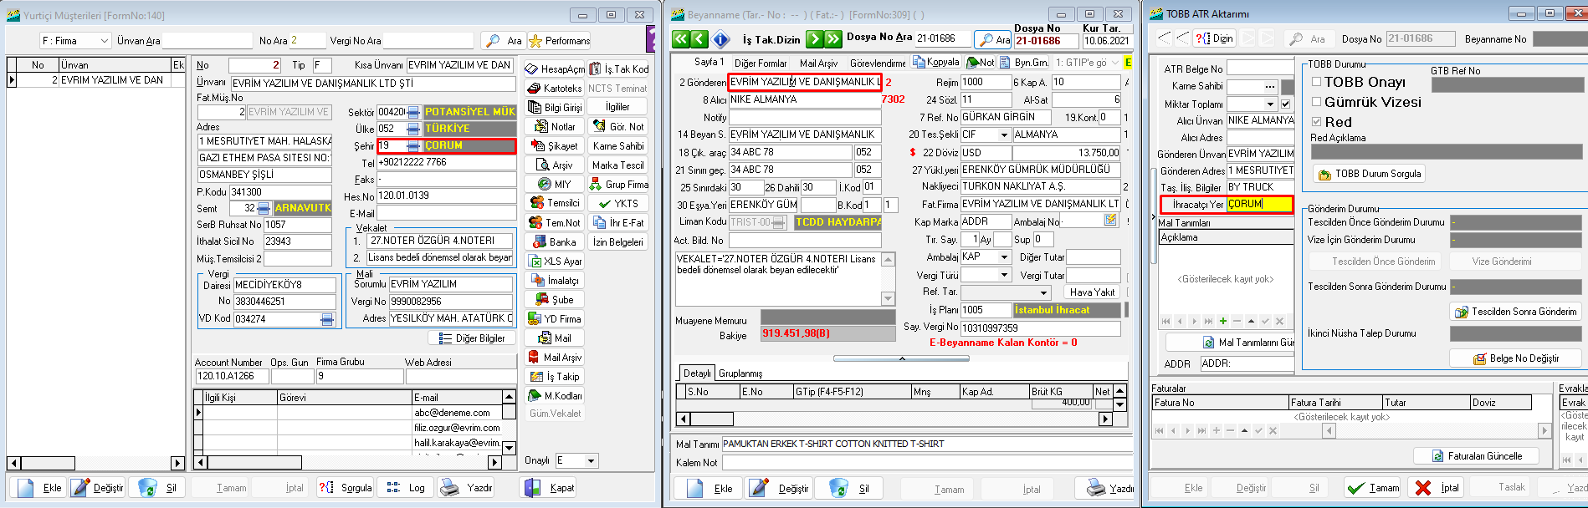This screenshot has height=508, width=1588.
Task: Click Ekle in the customer window
Action: point(38,488)
